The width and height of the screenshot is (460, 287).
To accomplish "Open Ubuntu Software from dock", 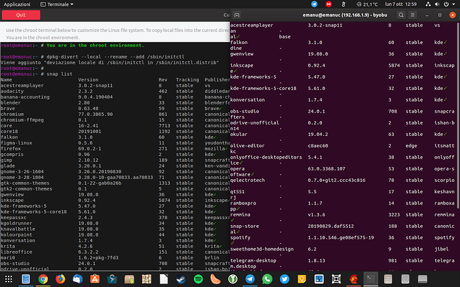I will tap(95, 279).
